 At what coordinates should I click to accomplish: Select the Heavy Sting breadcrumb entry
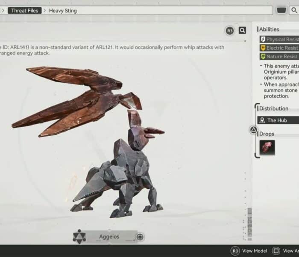click(x=63, y=11)
